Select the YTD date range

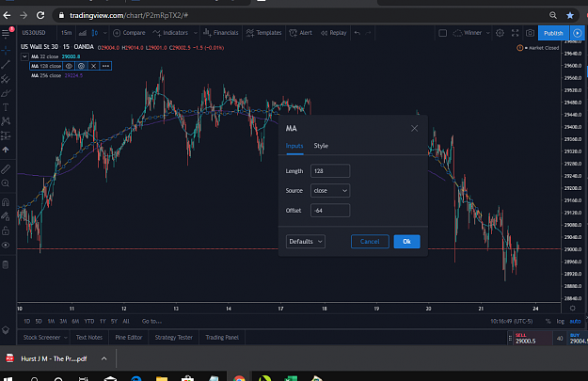89,322
